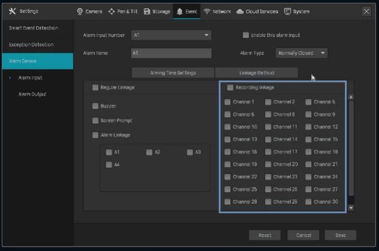Open the Pan & Tilt section icon
Image resolution: width=379 pixels, height=251 pixels.
point(111,11)
